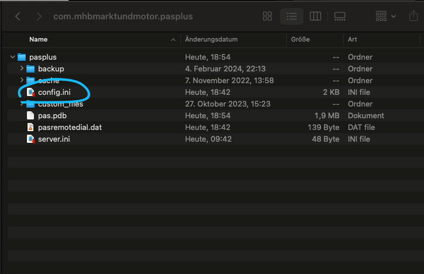Go back to previous folder
Viewport: 424px width, 274px height.
click(x=18, y=16)
